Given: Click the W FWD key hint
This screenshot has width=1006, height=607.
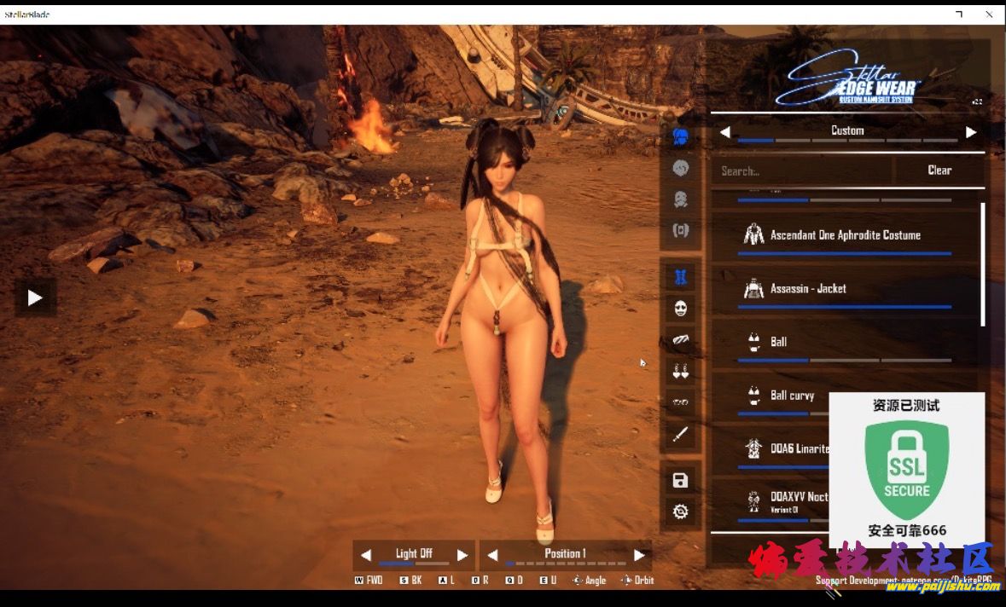Looking at the screenshot, I should click(369, 580).
